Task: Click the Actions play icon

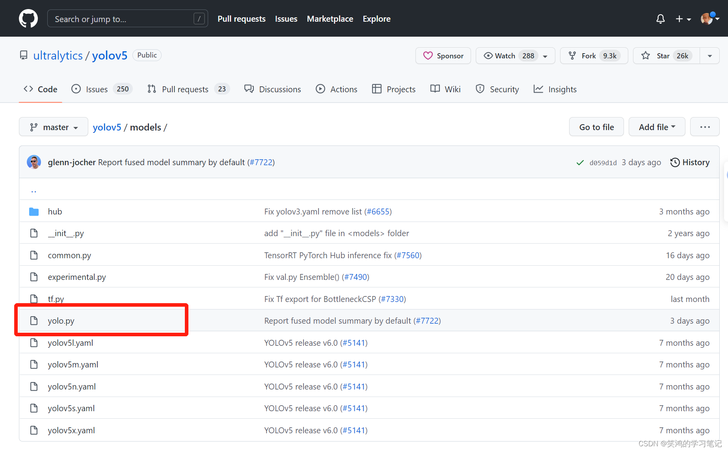Action: point(320,89)
